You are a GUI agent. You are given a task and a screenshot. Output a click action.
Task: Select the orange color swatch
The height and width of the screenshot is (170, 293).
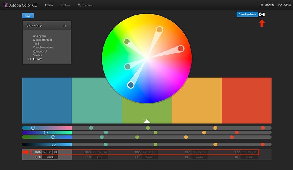pos(197,100)
